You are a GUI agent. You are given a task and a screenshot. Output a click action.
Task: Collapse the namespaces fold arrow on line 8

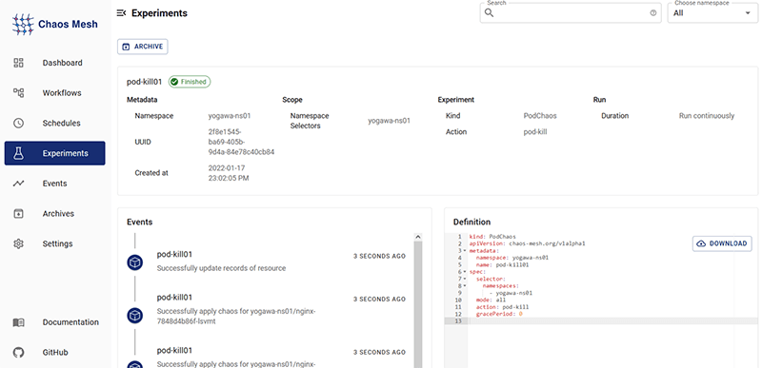pos(465,285)
